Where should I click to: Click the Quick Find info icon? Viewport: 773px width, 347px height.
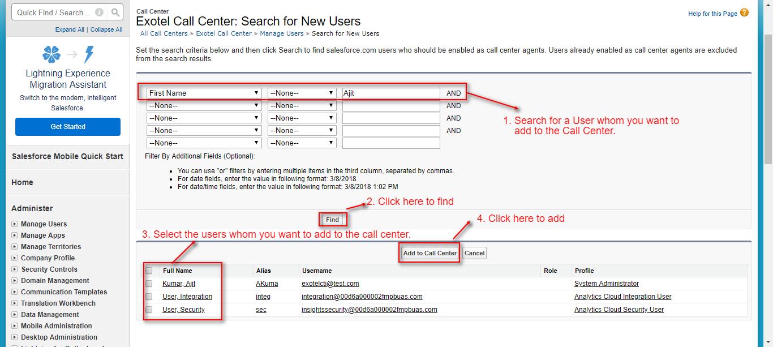point(99,12)
